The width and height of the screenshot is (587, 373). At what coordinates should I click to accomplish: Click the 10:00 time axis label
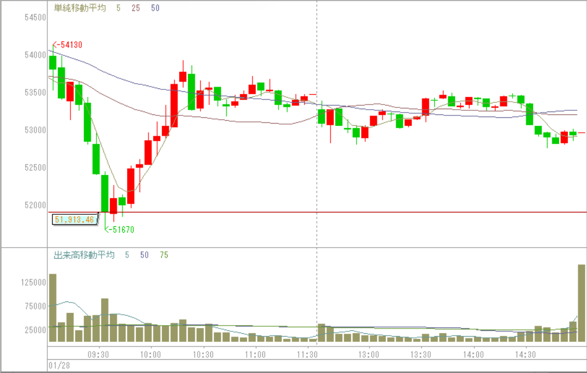pyautogui.click(x=150, y=355)
